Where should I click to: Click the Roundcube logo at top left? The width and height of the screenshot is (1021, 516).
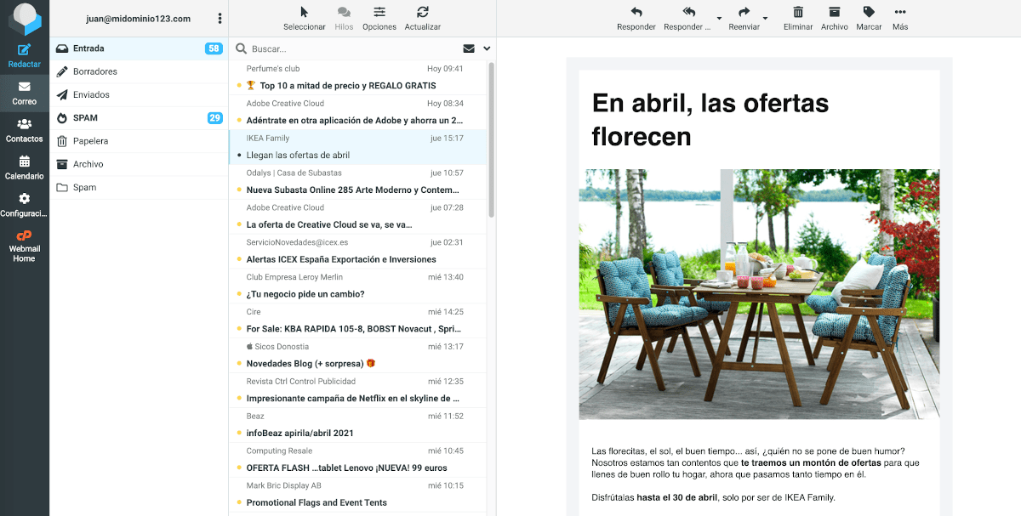click(x=25, y=18)
